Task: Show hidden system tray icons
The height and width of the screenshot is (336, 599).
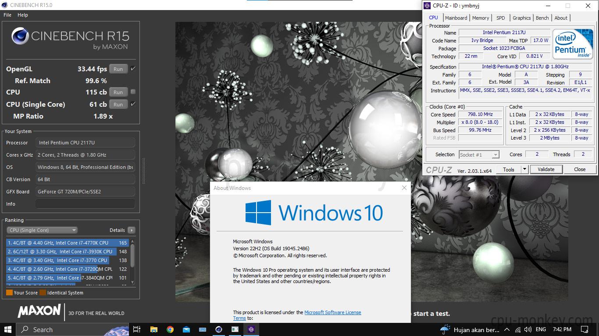Action: click(x=507, y=329)
